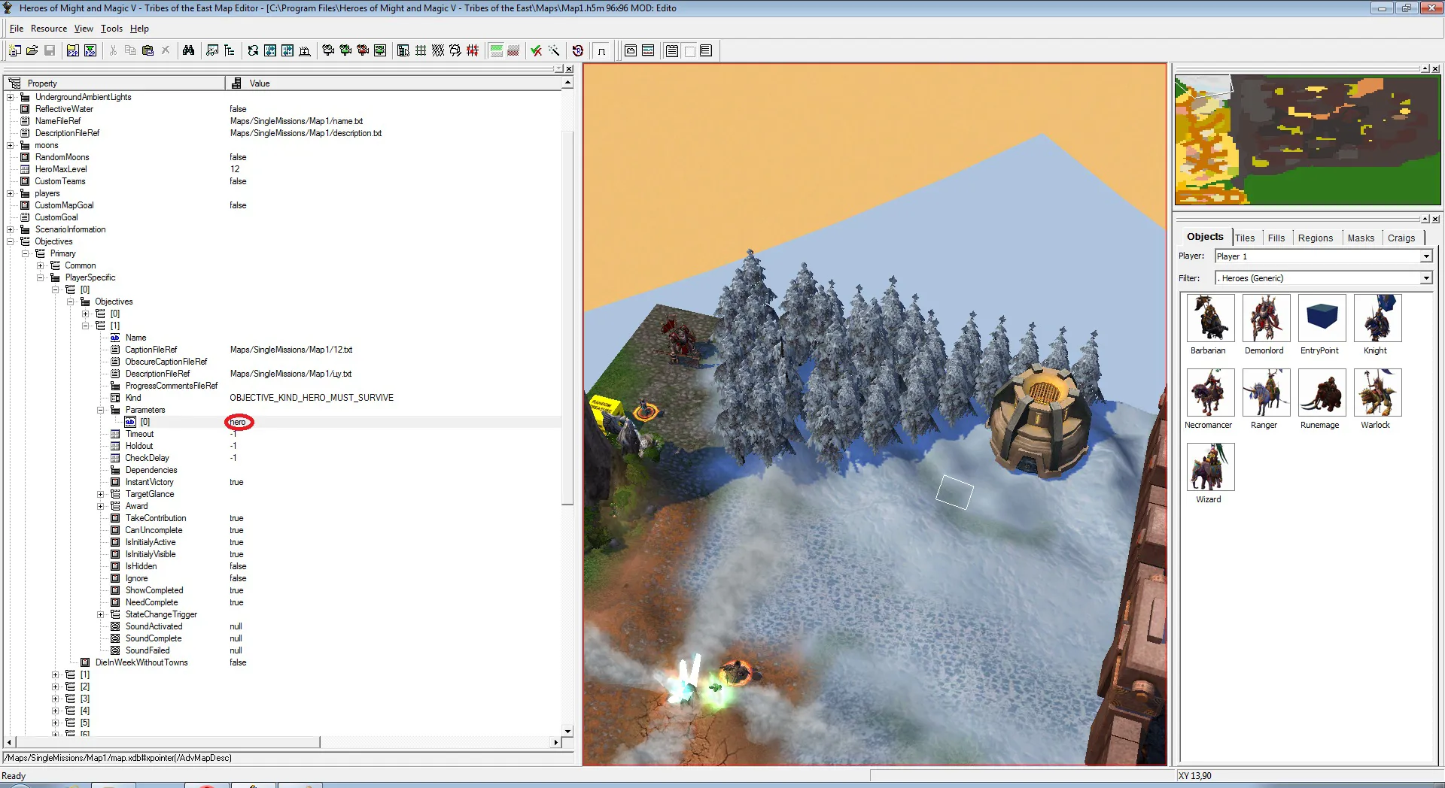Image resolution: width=1445 pixels, height=788 pixels.
Task: Click the tree view toolbar icon
Action: click(x=230, y=50)
